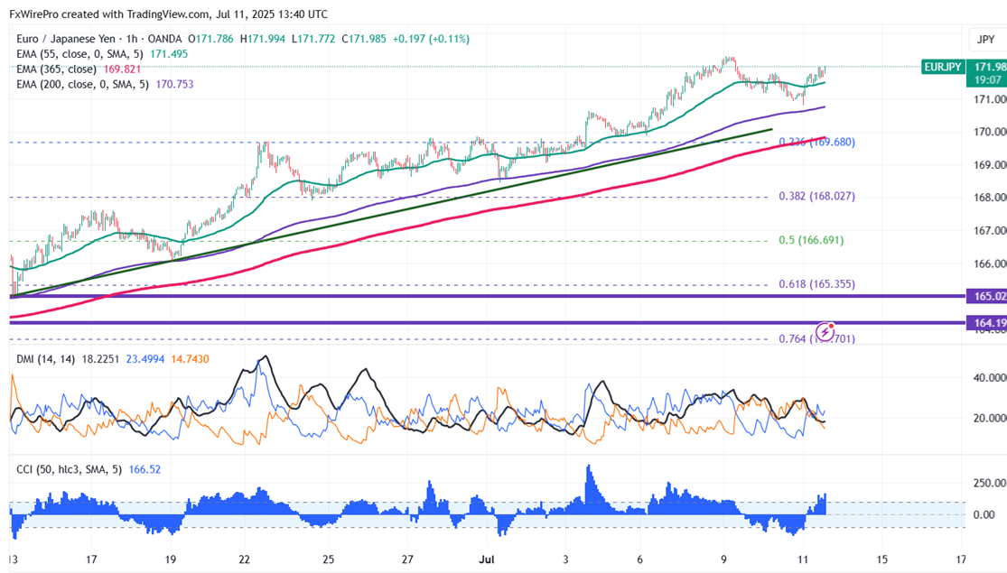This screenshot has height=573, width=1007.
Task: Click the 250.00 CCI axis label
Action: point(990,483)
